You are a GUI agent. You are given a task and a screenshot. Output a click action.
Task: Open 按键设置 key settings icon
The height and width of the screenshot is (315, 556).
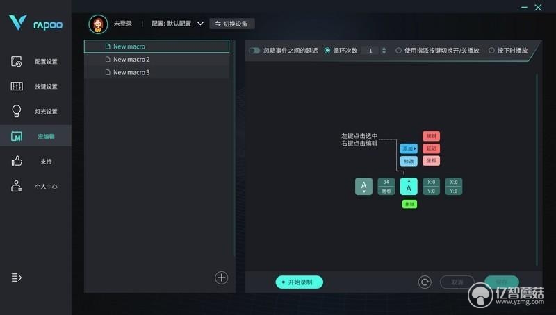coord(16,86)
